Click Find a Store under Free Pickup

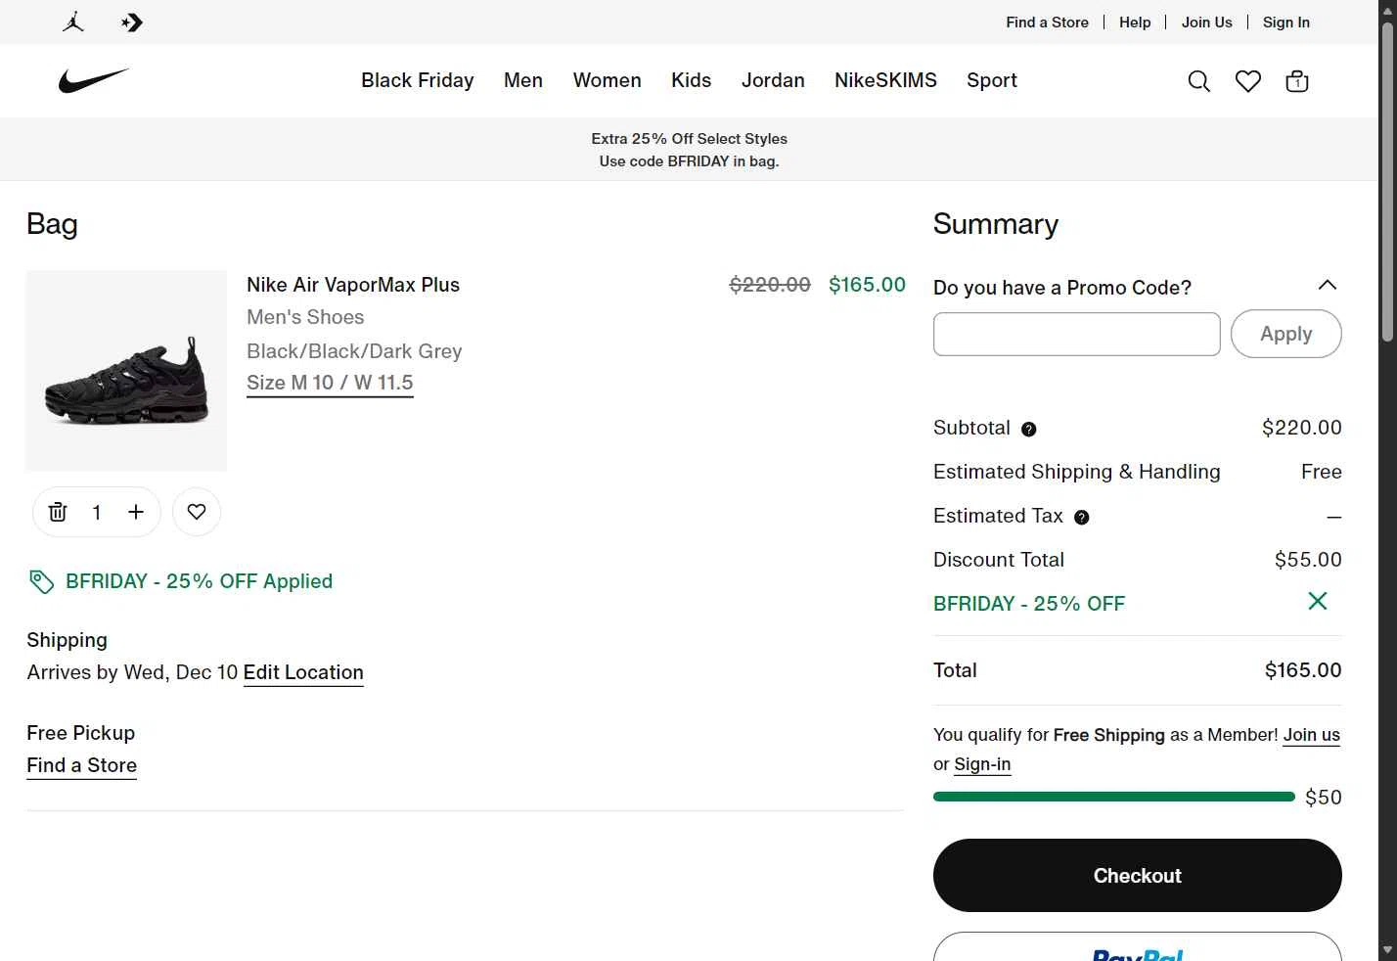tap(82, 765)
